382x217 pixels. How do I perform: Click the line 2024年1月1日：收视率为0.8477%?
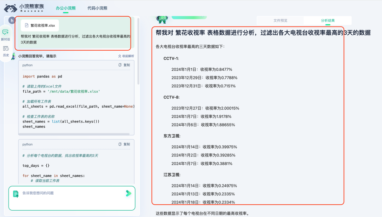point(202,69)
